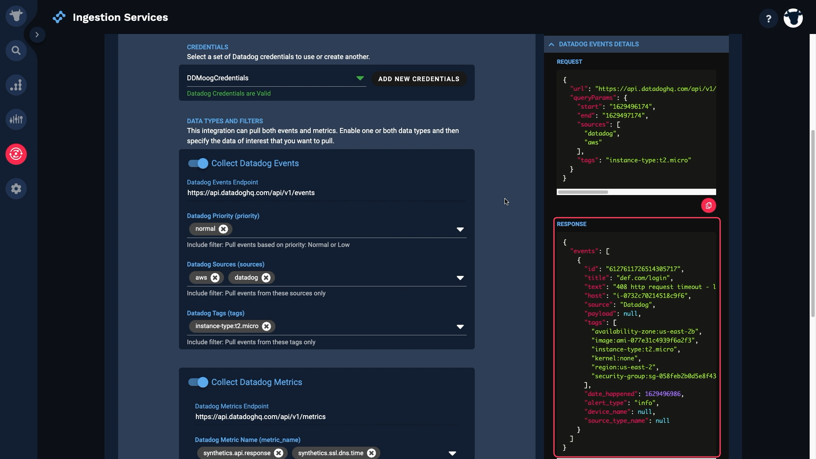Click the CREDENTIALS section heading

[x=207, y=47]
